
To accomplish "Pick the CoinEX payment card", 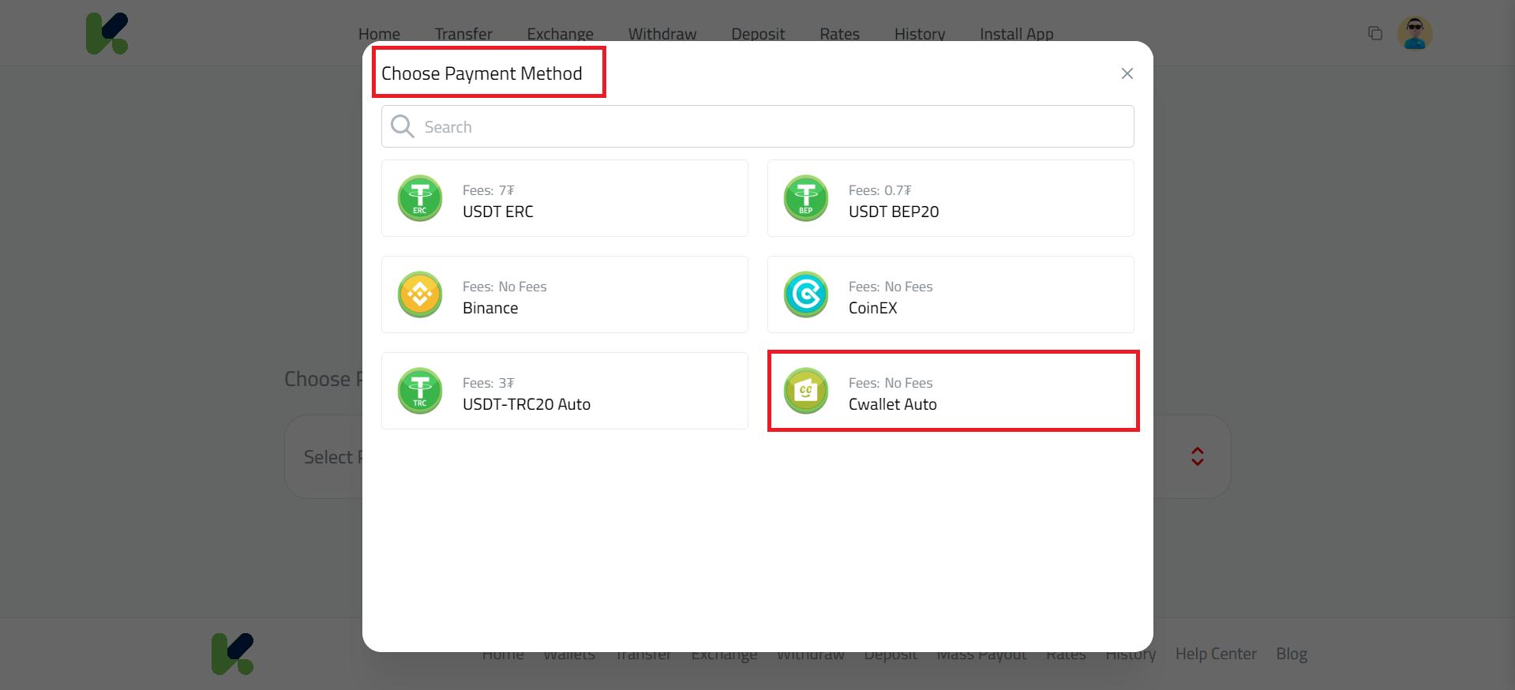I will 951,294.
